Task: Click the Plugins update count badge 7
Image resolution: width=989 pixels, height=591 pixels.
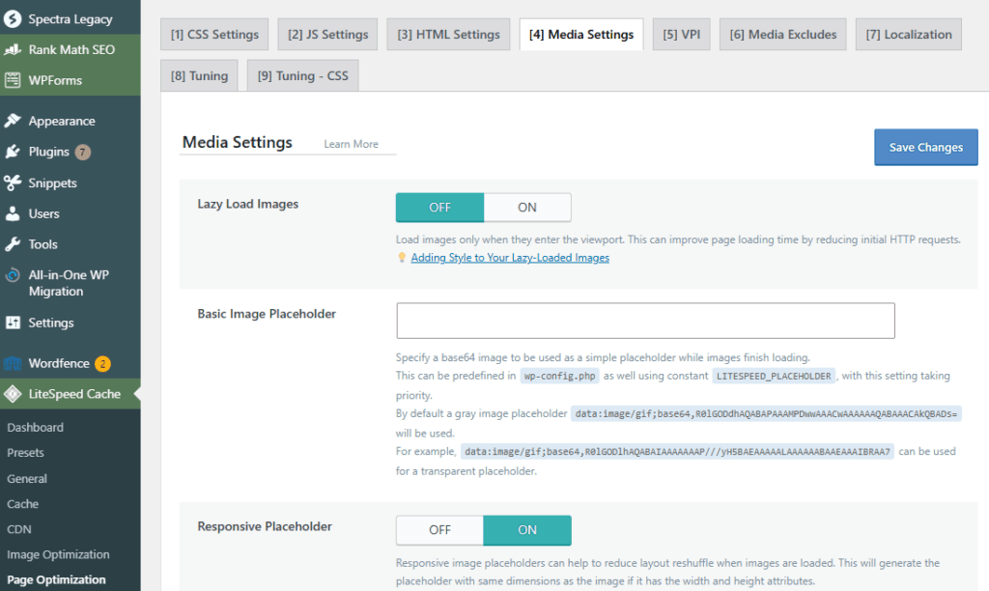Action: tap(83, 152)
